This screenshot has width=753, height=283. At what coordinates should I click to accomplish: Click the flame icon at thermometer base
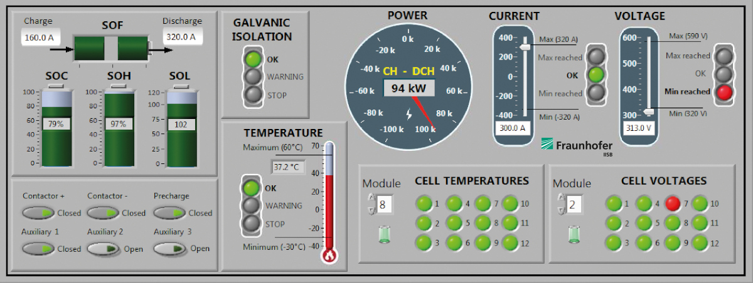coord(329,255)
